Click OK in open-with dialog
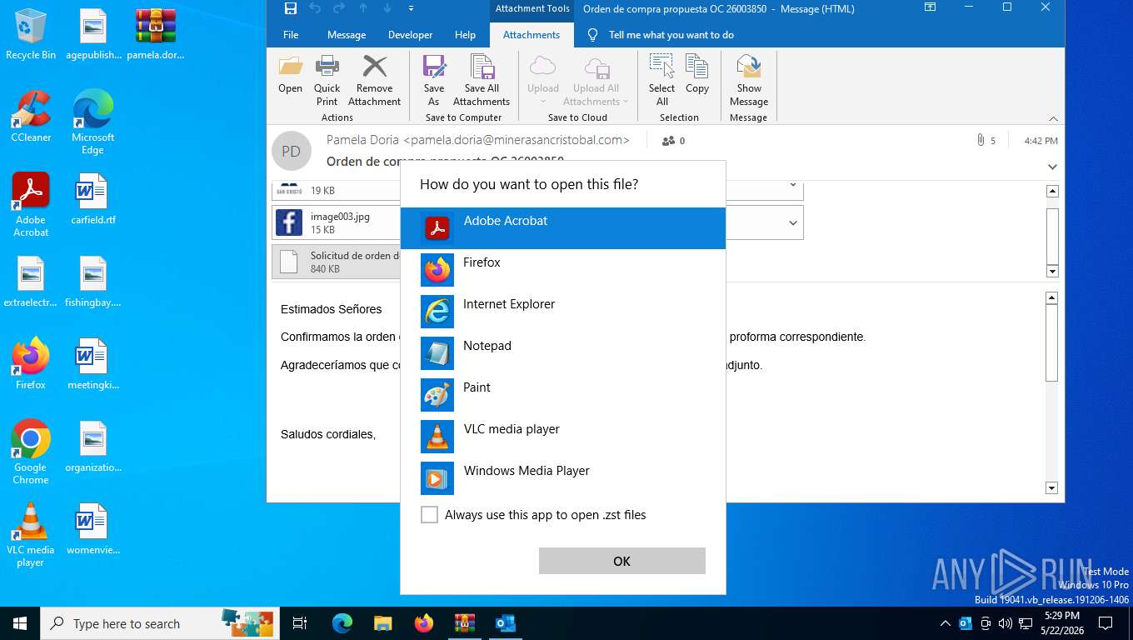 pos(622,561)
